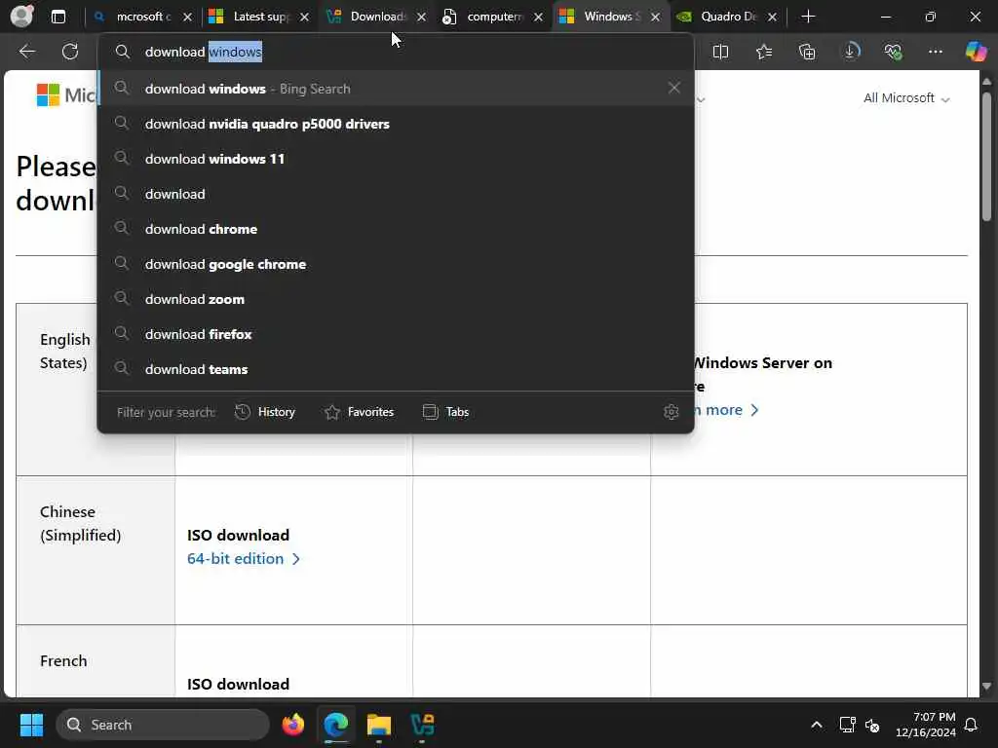
Task: Select suggestion 'download firefox'
Action: [396, 334]
